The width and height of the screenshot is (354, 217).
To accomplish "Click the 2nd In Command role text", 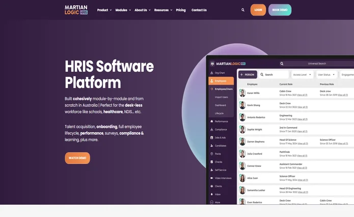I will [x=288, y=128].
